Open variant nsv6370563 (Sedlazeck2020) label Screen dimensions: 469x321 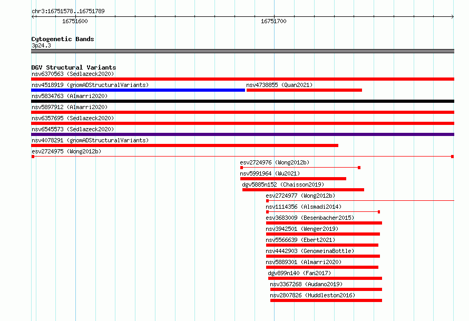73,74
